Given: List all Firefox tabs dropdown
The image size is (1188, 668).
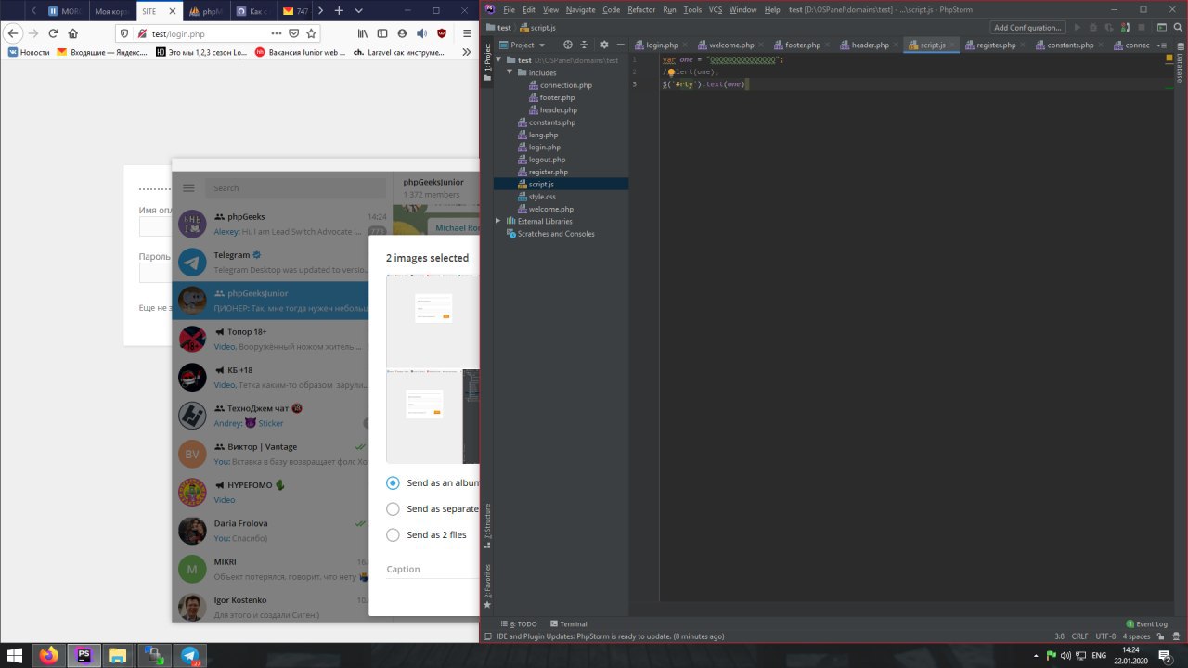Looking at the screenshot, I should tap(359, 11).
